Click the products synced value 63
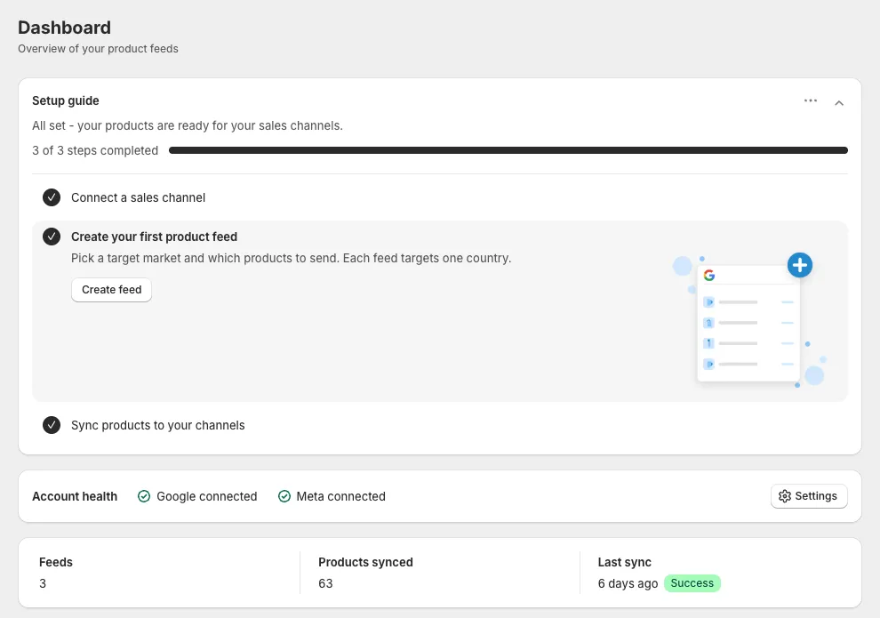Screen dimensions: 880x618 (325, 583)
